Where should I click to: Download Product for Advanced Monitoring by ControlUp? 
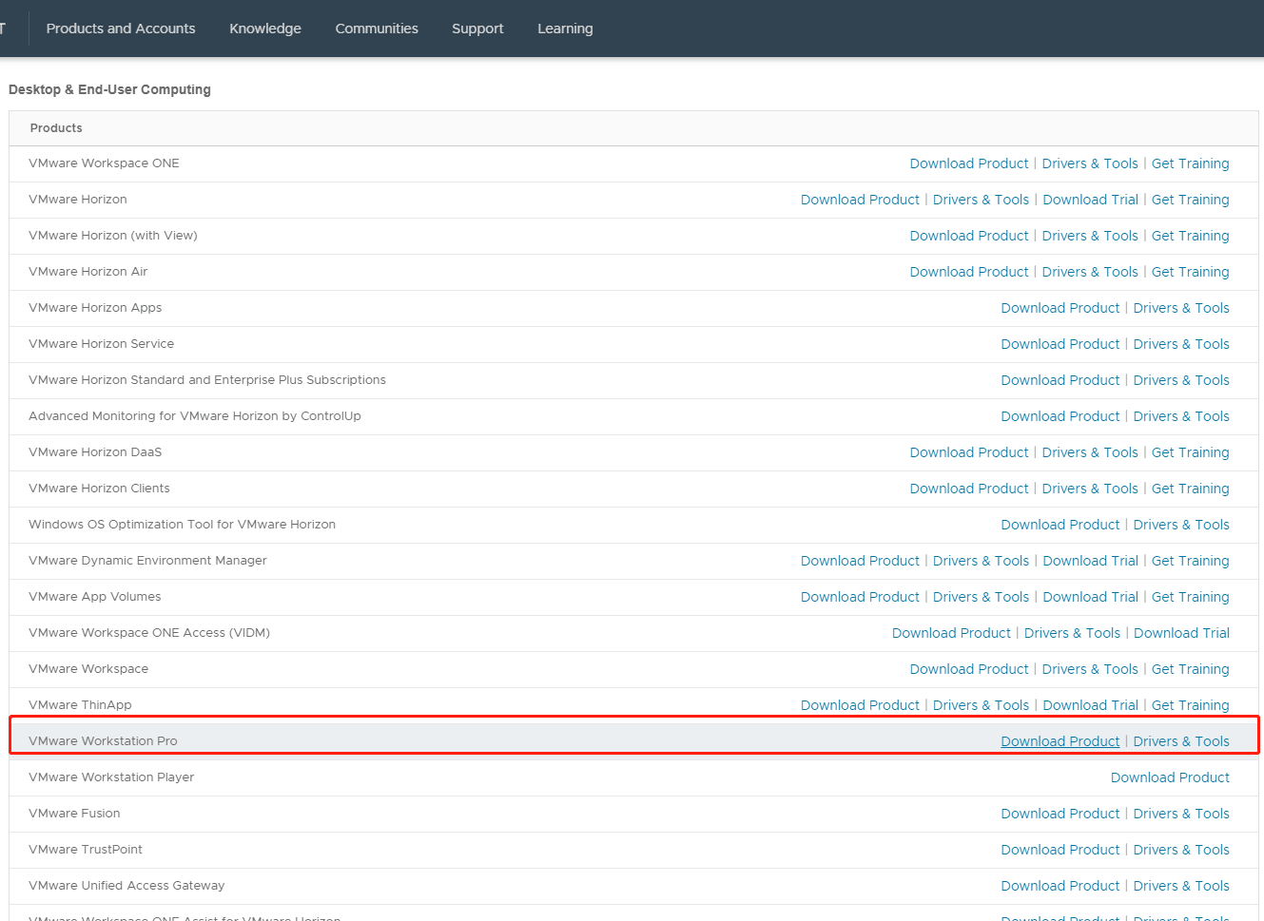(x=1060, y=416)
